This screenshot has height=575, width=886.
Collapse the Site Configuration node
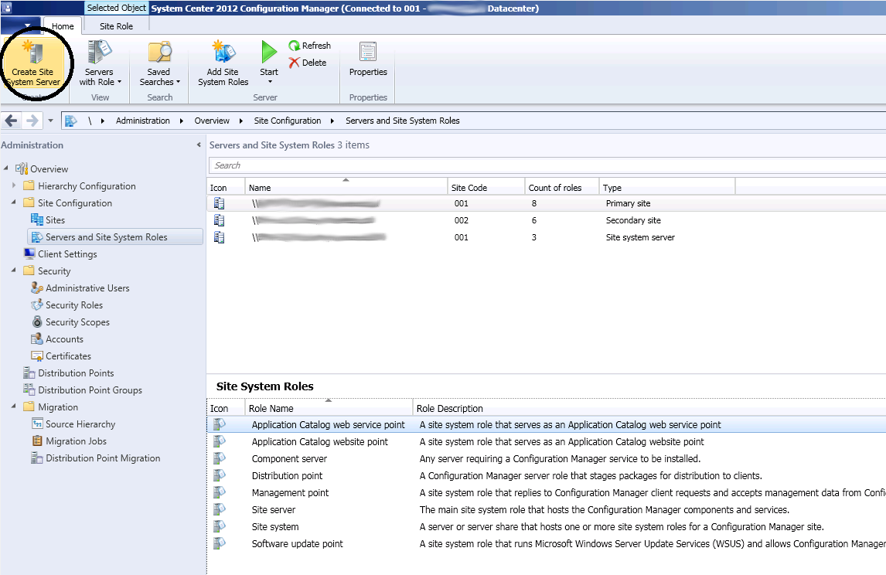pyautogui.click(x=14, y=202)
